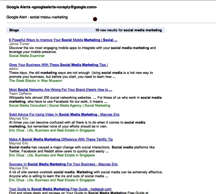Click 'Eric Chua' source under the Make A Difference result

click(52, 155)
